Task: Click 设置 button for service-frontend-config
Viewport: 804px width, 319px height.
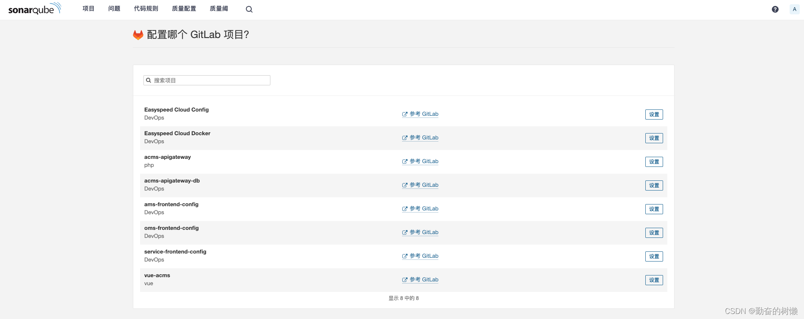Action: coord(654,256)
